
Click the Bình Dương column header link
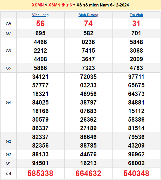point(88,15)
